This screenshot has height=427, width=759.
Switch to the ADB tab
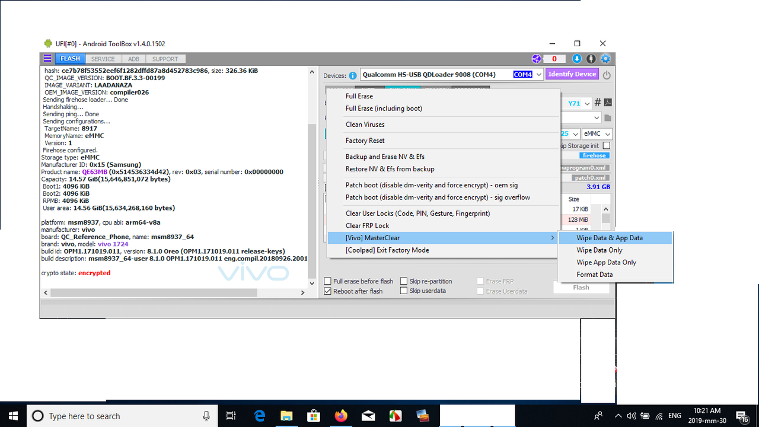coord(134,59)
